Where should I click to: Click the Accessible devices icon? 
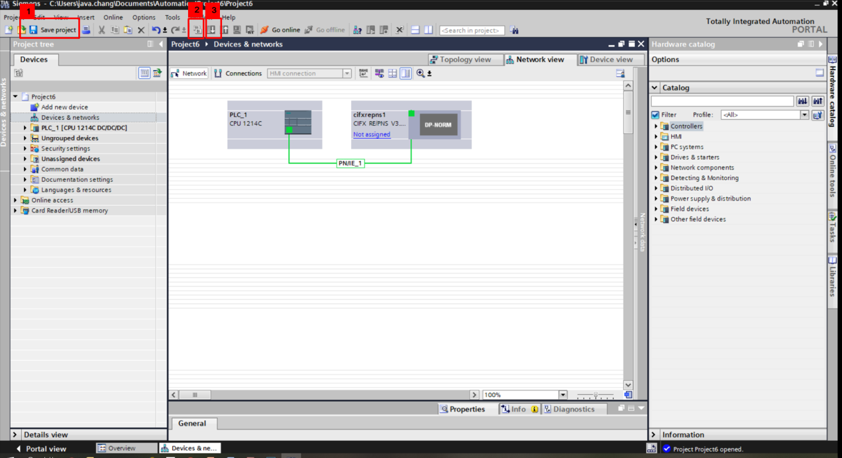tap(358, 30)
